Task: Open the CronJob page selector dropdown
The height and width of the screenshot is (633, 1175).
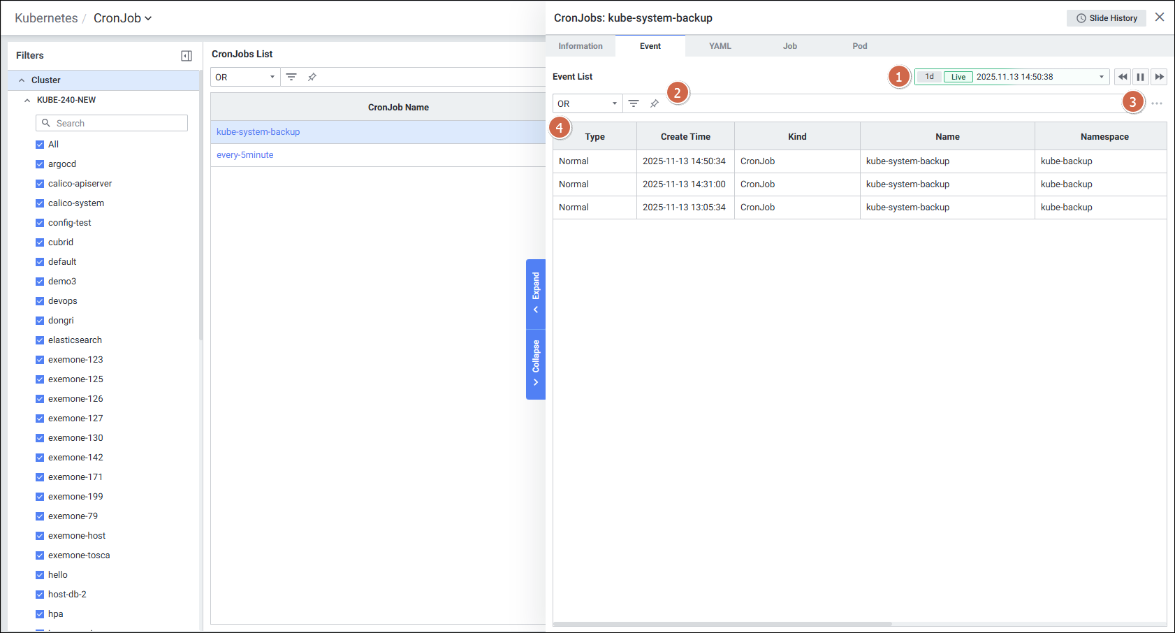Action: pos(123,18)
